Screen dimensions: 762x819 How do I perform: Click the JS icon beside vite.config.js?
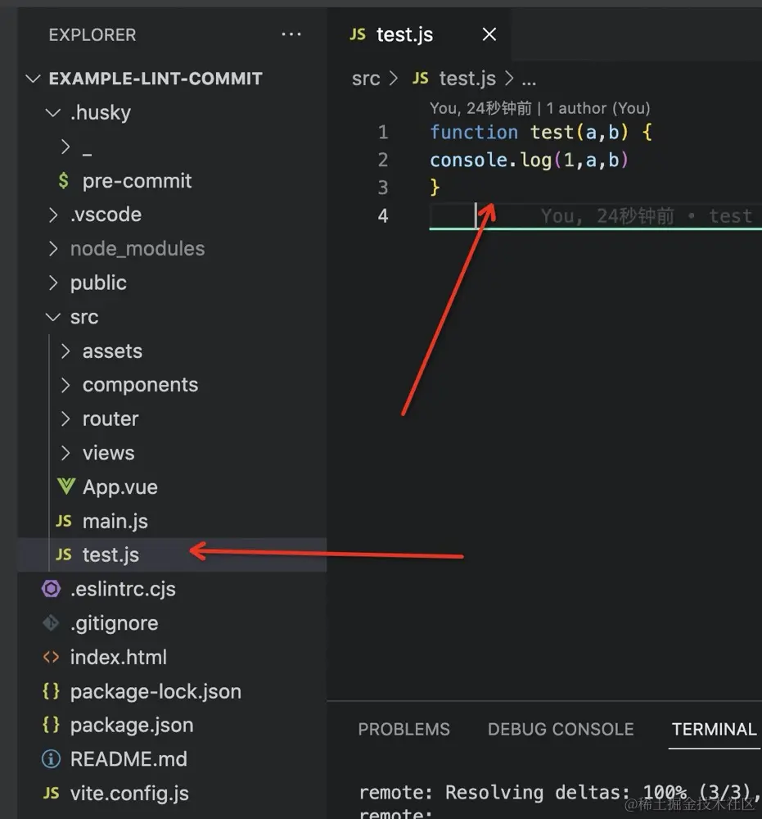pyautogui.click(x=51, y=793)
